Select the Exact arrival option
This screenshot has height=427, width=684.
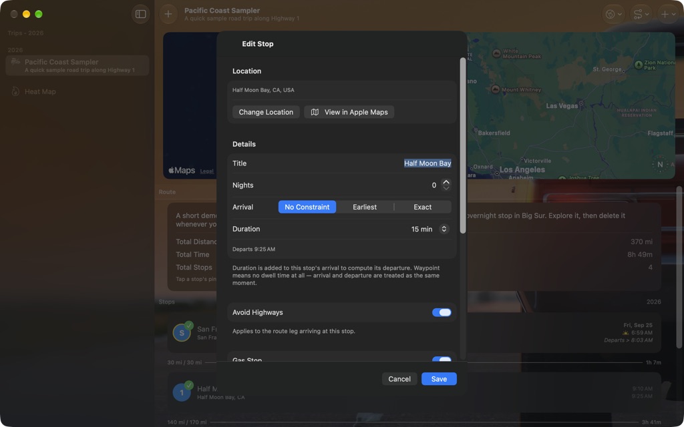coord(422,207)
